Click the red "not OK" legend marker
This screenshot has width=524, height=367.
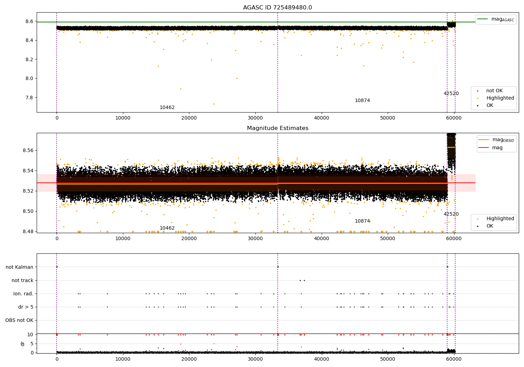pyautogui.click(x=478, y=91)
